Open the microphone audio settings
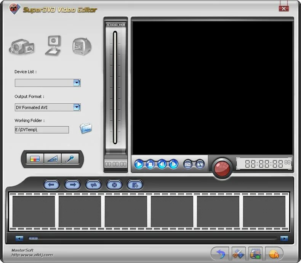Screen dimensions: 301x263 tap(70, 159)
